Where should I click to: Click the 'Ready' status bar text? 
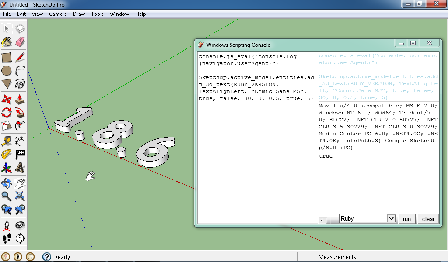[62, 257]
